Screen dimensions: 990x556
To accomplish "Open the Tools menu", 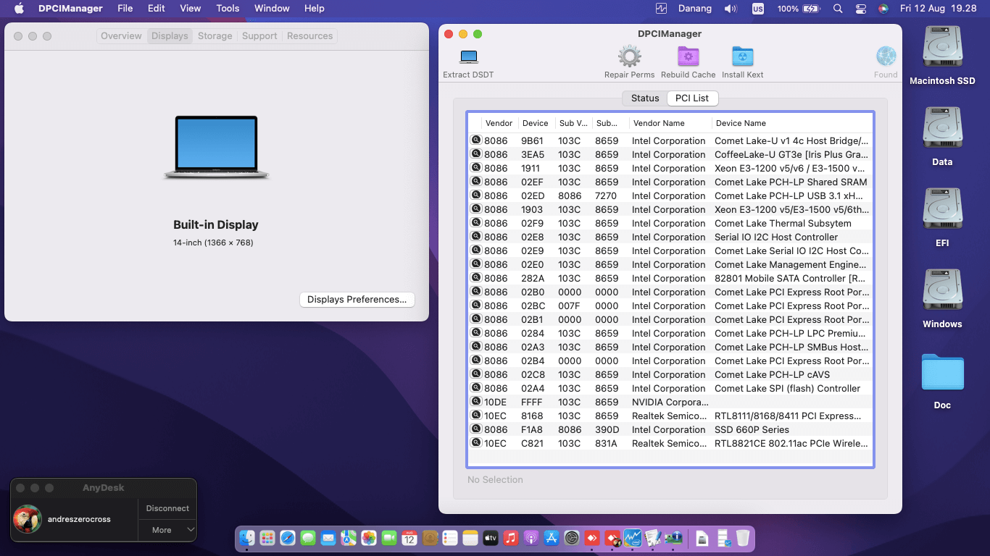I will (228, 9).
